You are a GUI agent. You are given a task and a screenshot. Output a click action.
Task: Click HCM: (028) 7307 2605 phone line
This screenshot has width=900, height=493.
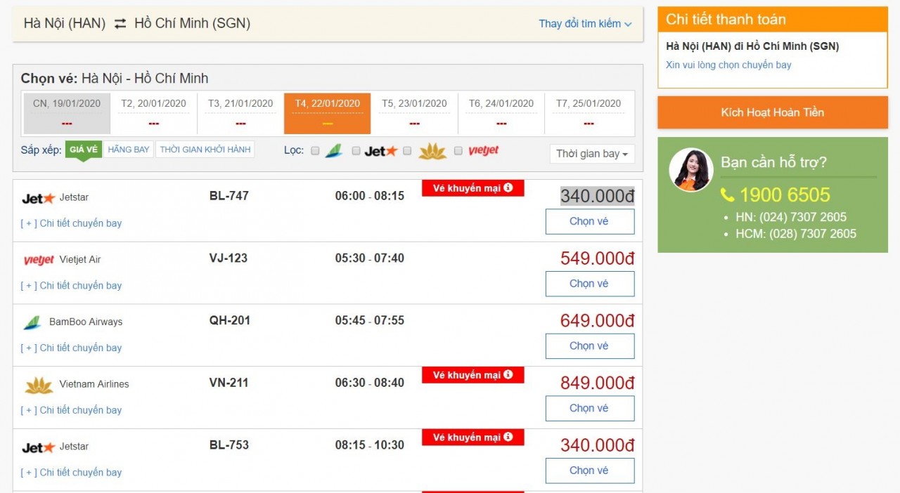pyautogui.click(x=796, y=235)
